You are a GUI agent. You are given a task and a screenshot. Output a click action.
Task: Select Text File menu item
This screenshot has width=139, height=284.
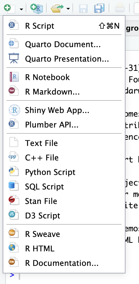tap(64, 143)
